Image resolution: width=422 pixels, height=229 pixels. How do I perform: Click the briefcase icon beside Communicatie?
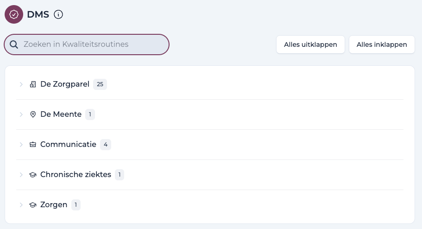pos(33,145)
